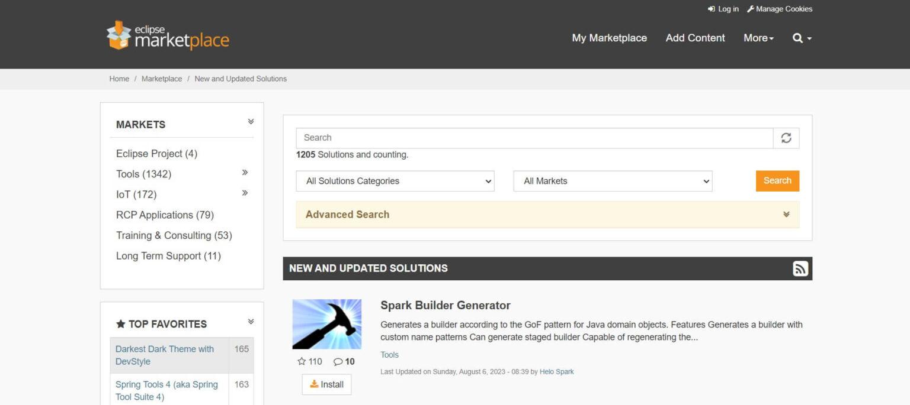
Task: Click the orange Search button
Action: click(777, 181)
